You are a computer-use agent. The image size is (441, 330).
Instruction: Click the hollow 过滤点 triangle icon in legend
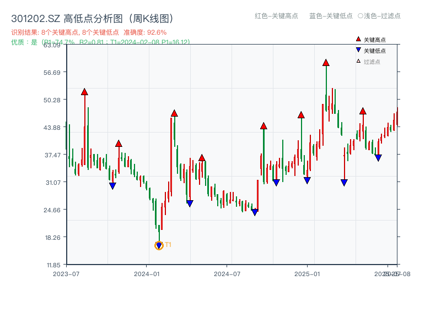pyautogui.click(x=357, y=62)
